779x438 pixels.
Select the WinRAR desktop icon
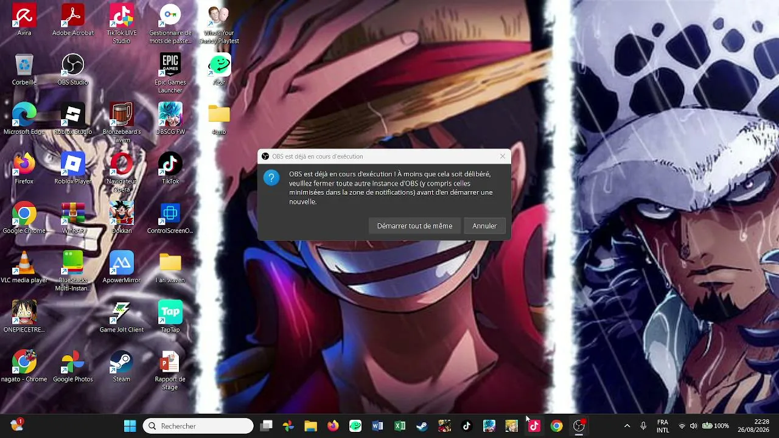(73, 218)
